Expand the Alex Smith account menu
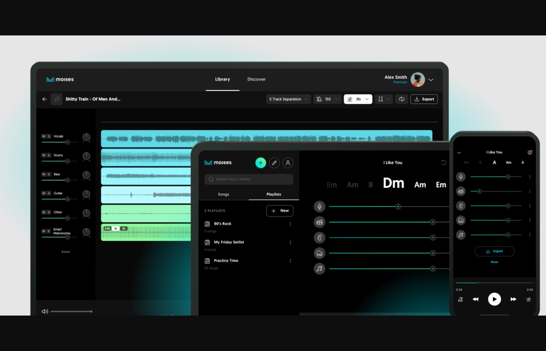 click(x=431, y=80)
